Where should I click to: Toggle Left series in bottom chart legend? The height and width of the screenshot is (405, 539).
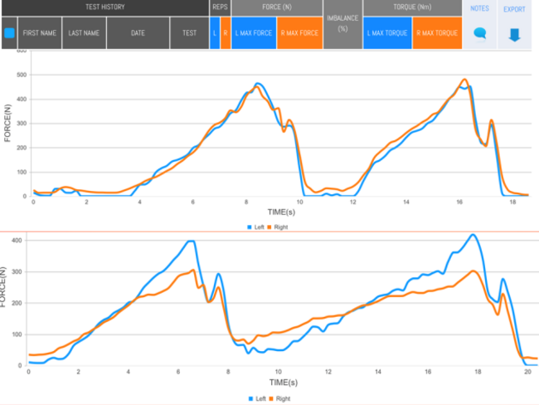coord(256,398)
